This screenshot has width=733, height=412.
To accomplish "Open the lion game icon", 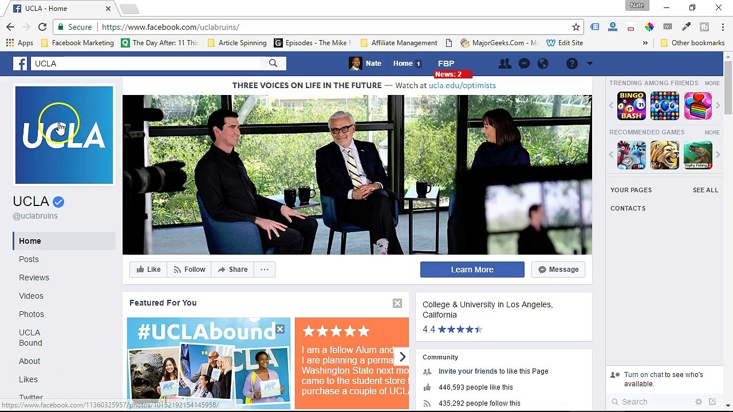I will 664,155.
